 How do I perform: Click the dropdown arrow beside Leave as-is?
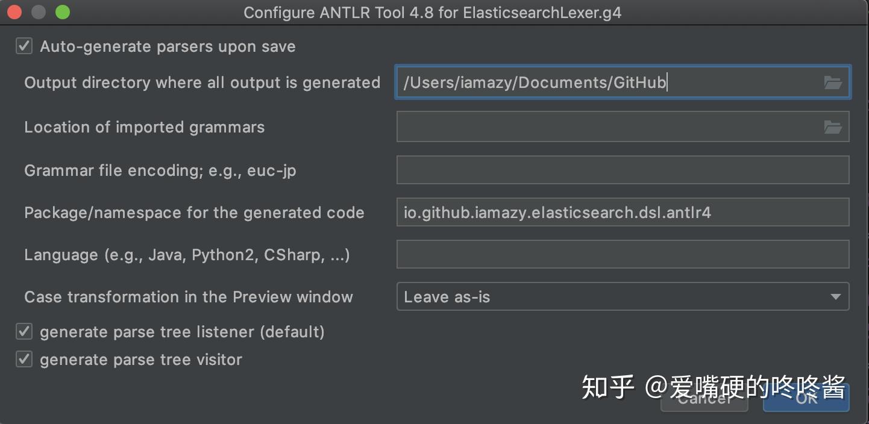pyautogui.click(x=835, y=297)
